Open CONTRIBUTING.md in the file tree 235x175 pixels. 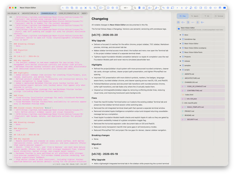tap(203, 90)
